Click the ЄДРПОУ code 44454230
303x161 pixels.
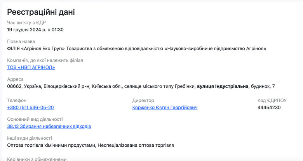(269, 107)
